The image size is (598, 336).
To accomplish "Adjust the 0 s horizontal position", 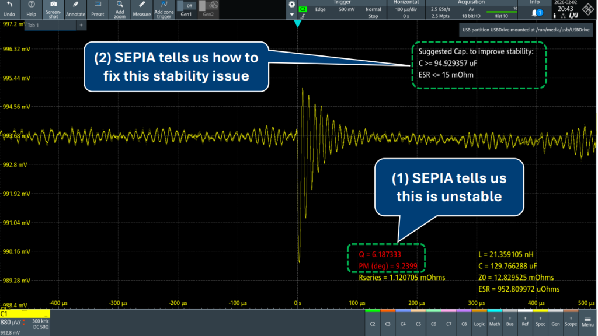I will (x=406, y=16).
